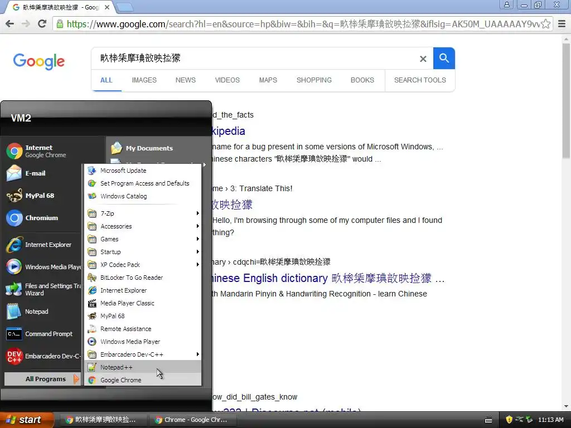
Task: Open the Chrome hamburger menu icon
Action: coord(562,24)
